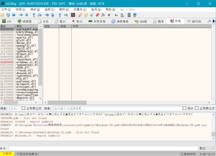Click the Step into icon

pyautogui.click(x=34, y=15)
